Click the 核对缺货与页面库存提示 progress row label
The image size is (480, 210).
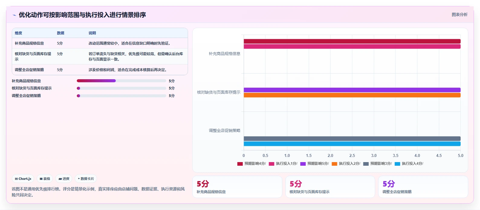point(32,88)
